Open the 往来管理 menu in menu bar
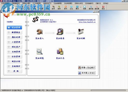The height and width of the screenshot is (92, 128). (x=68, y=3)
